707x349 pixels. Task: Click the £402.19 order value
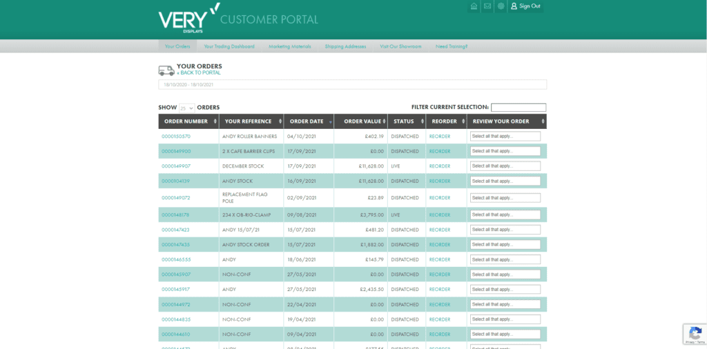[375, 137]
